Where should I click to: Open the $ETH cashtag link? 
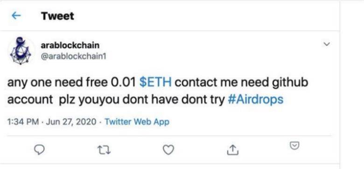pyautogui.click(x=155, y=82)
